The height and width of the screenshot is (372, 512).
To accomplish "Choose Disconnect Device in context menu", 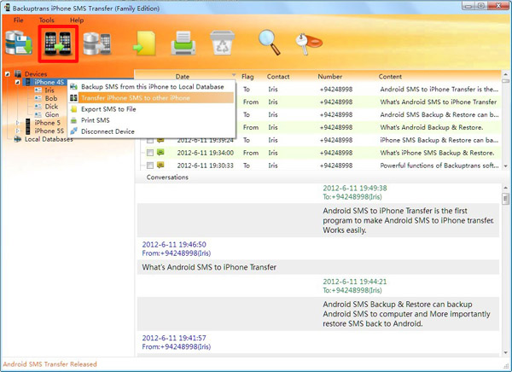I will pyautogui.click(x=152, y=131).
